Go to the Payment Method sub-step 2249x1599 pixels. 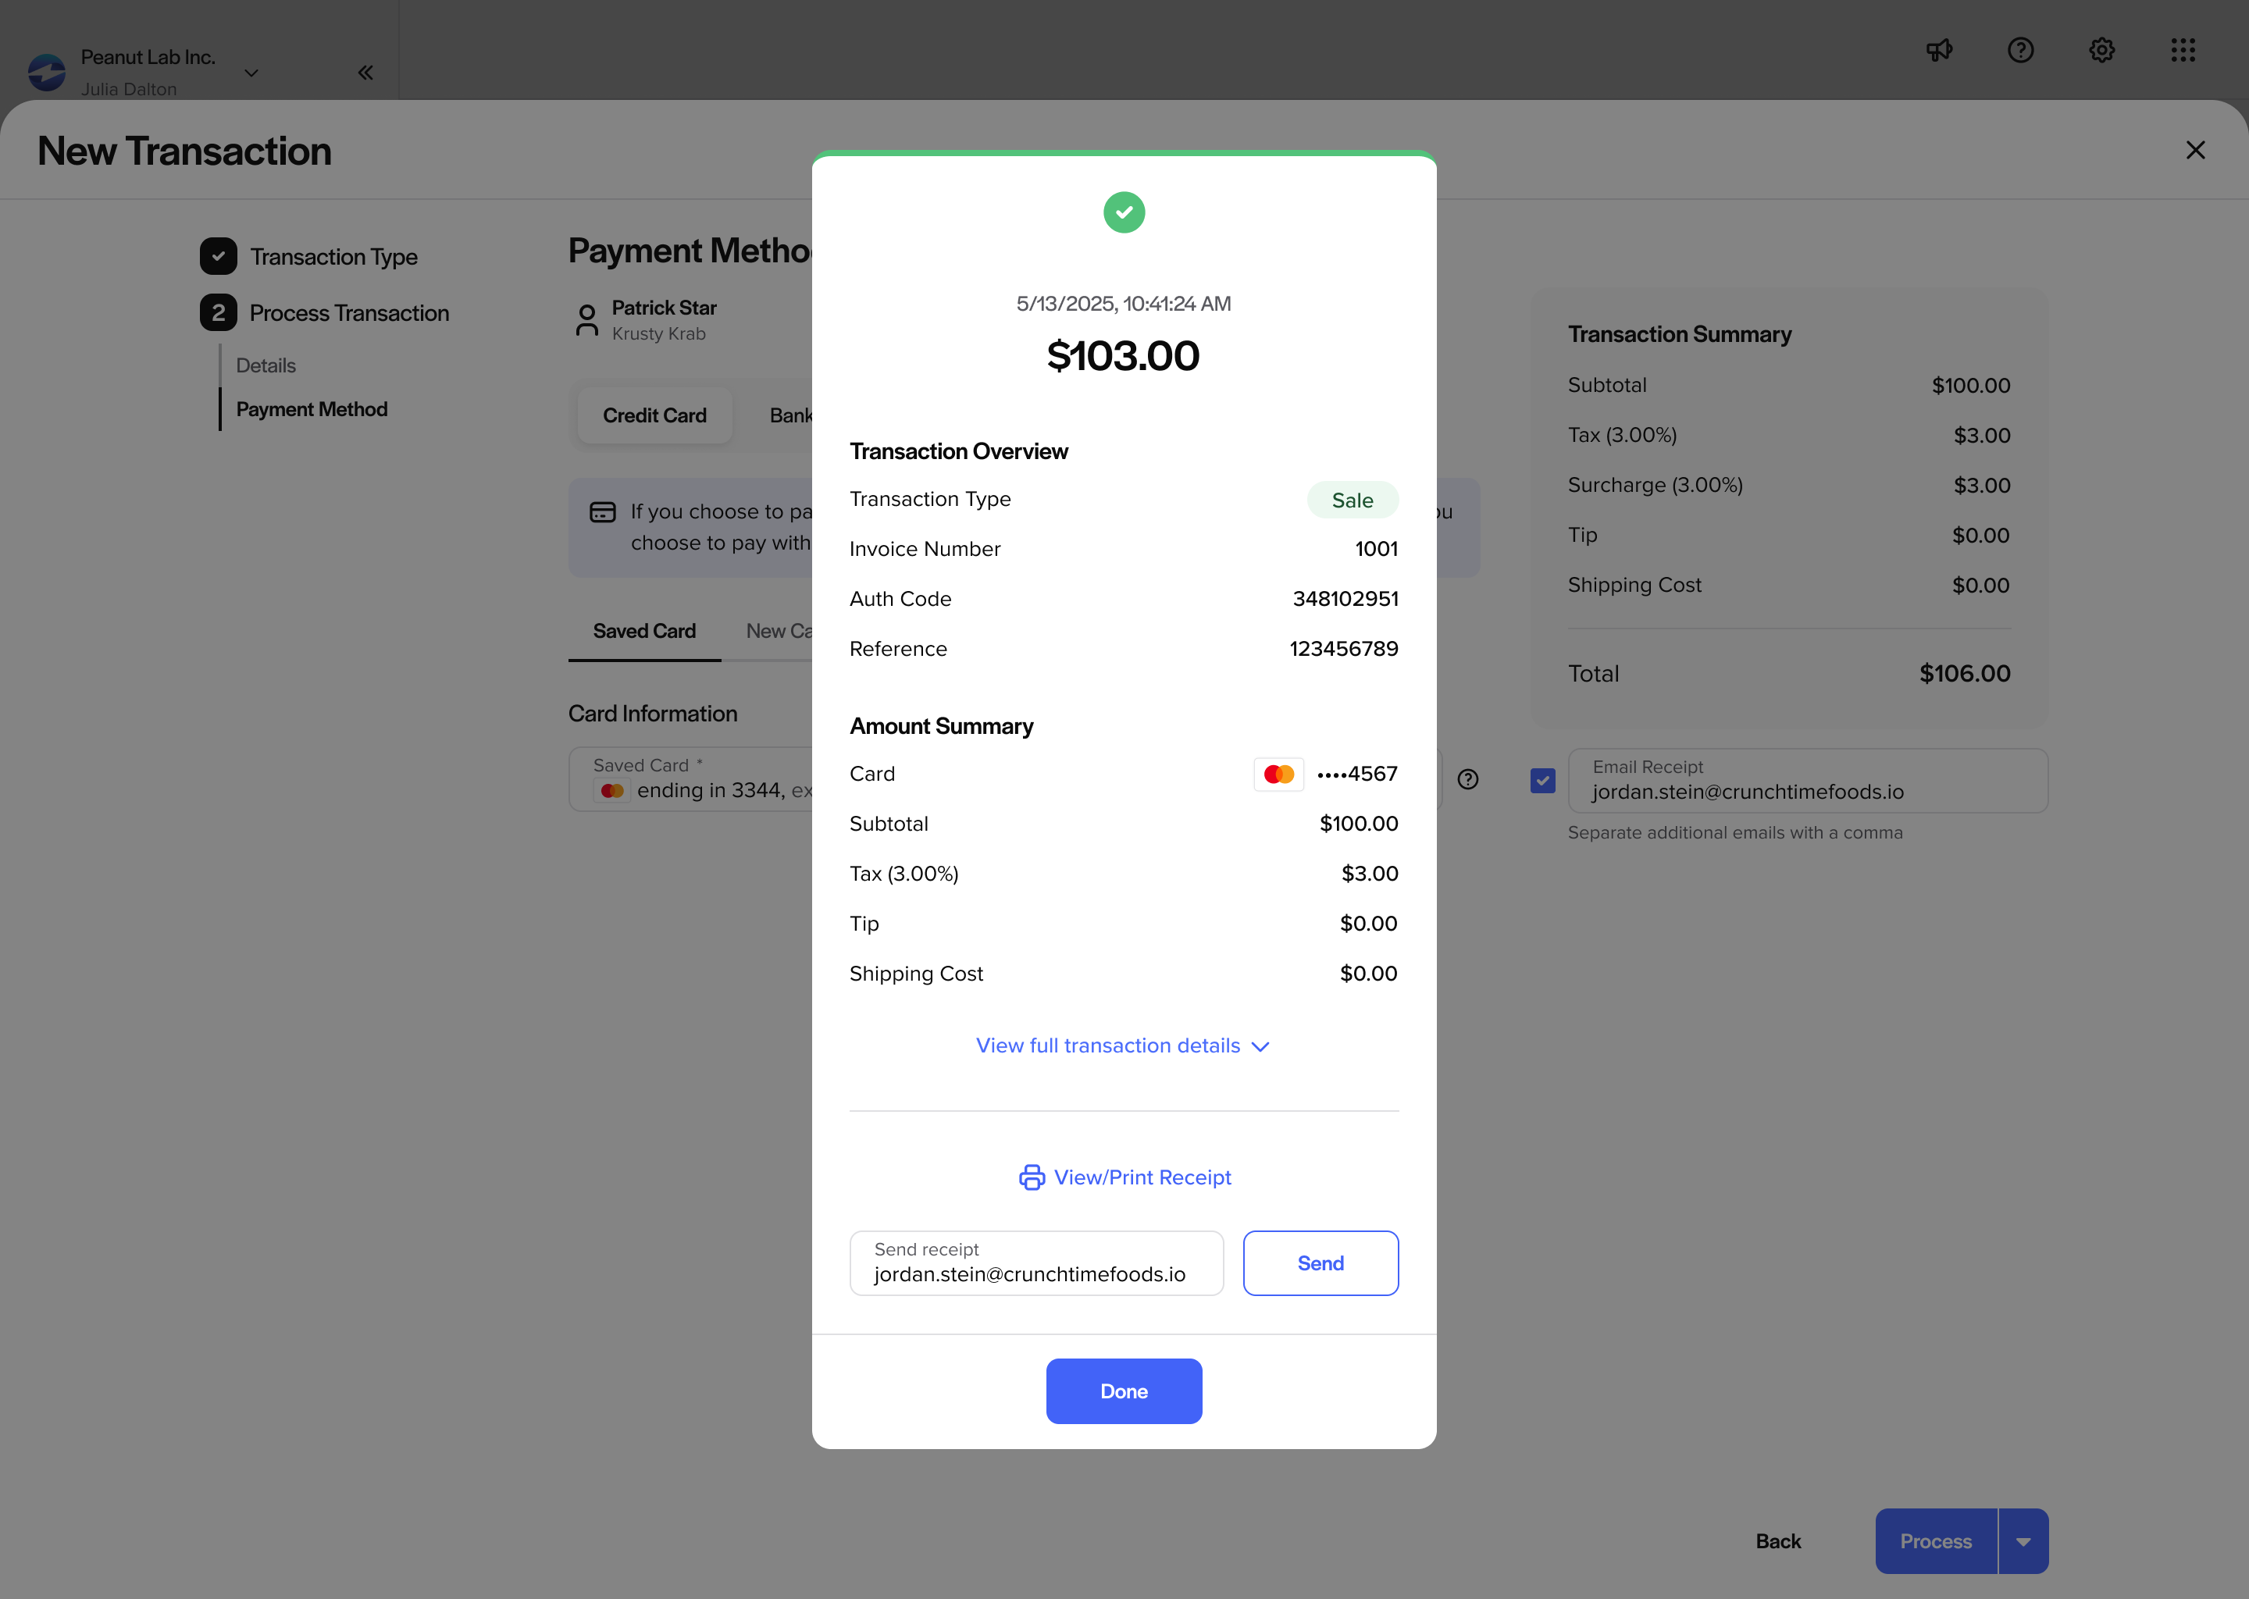[311, 408]
